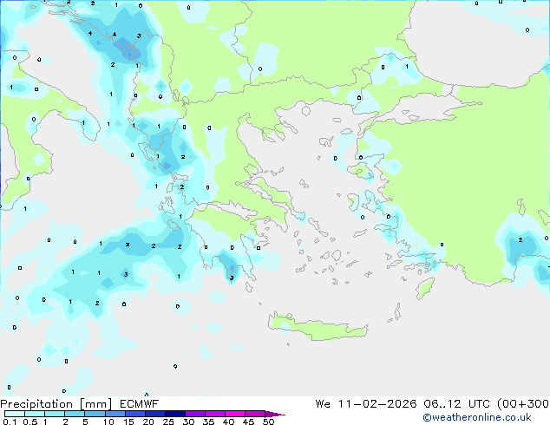Click the 20–25 mm legend swatch

[x=154, y=414]
